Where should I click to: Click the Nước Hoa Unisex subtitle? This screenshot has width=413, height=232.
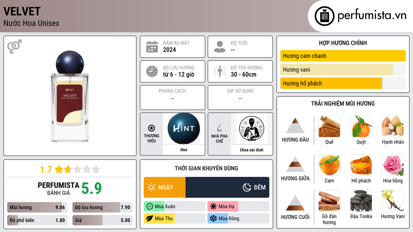31,23
